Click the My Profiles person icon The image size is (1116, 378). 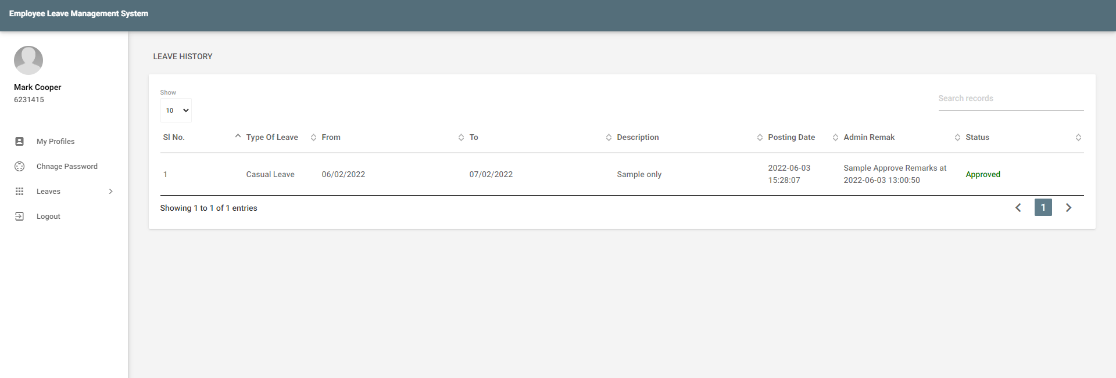pos(19,141)
